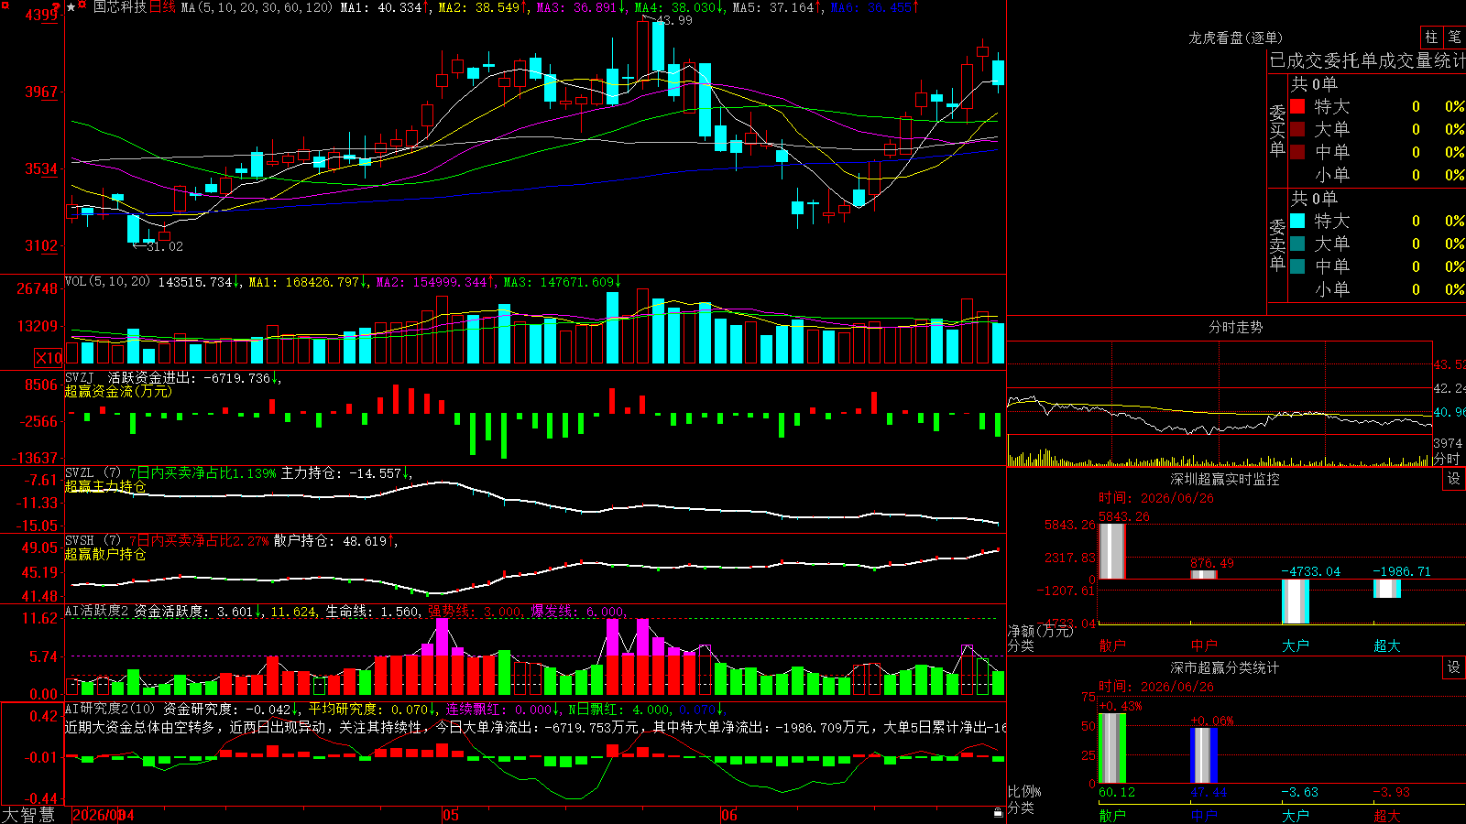Click the lock icon at chart's bottom-right
Image resolution: width=1466 pixels, height=824 pixels.
click(x=998, y=812)
